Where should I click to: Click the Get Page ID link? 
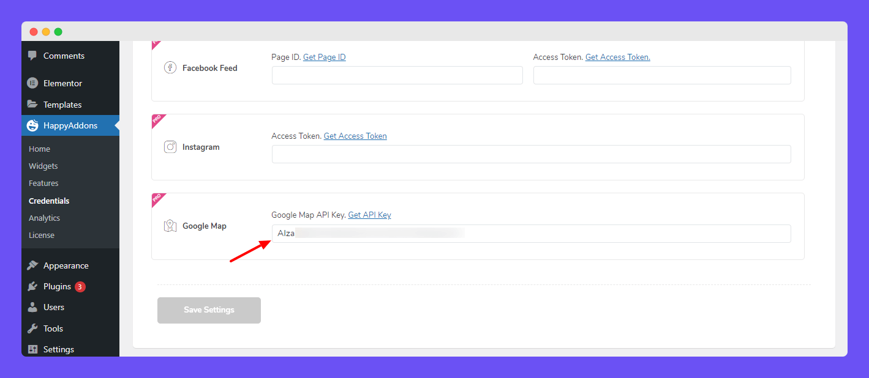point(325,57)
